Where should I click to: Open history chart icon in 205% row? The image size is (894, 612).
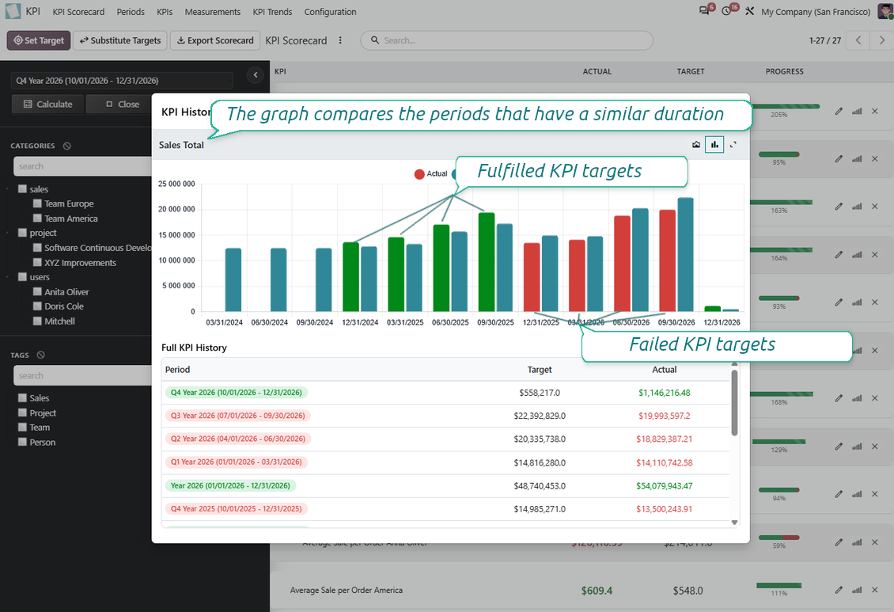(857, 111)
